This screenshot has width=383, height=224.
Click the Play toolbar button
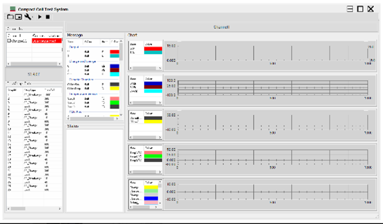[40, 17]
